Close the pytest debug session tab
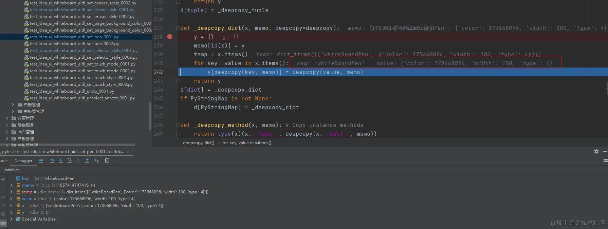 (128, 152)
